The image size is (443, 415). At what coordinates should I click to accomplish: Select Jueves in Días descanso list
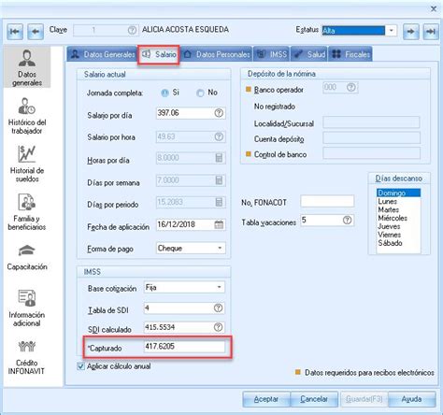398,226
